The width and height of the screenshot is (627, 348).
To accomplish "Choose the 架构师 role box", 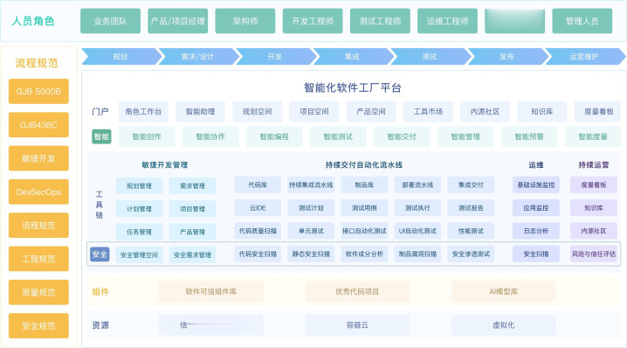I will [245, 21].
